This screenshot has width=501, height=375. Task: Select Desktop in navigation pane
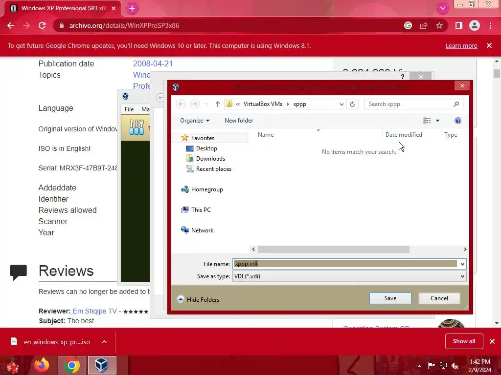pyautogui.click(x=206, y=148)
